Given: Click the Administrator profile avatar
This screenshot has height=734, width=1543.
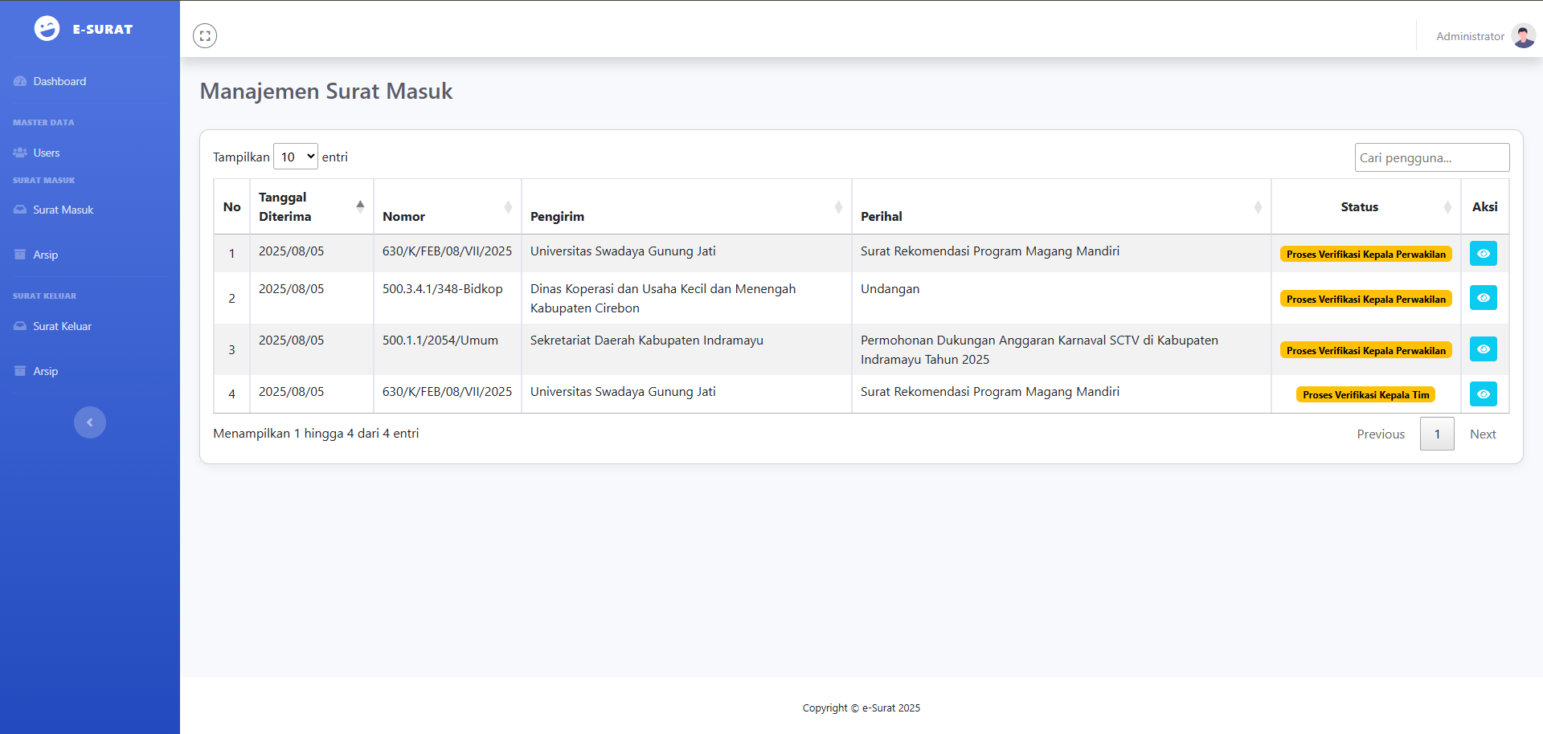Looking at the screenshot, I should pyautogui.click(x=1523, y=36).
